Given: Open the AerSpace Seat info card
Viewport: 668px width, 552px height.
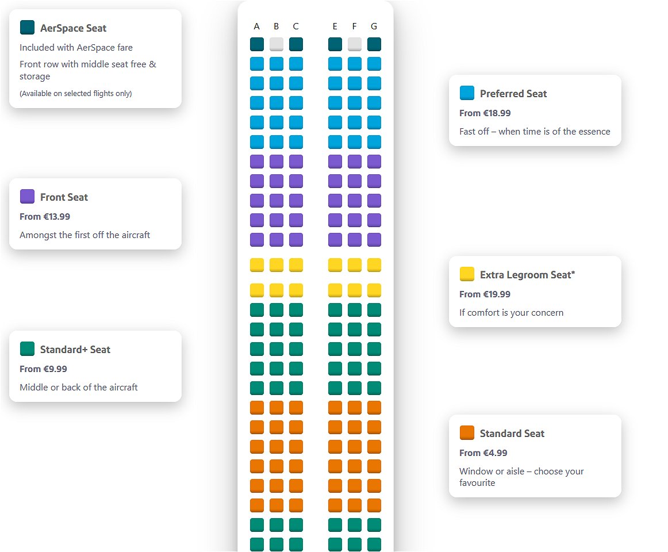Looking at the screenshot, I should click(95, 57).
